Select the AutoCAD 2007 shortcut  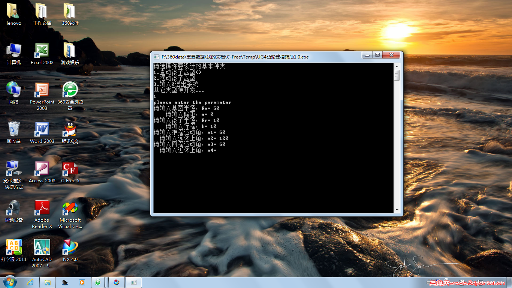42,247
